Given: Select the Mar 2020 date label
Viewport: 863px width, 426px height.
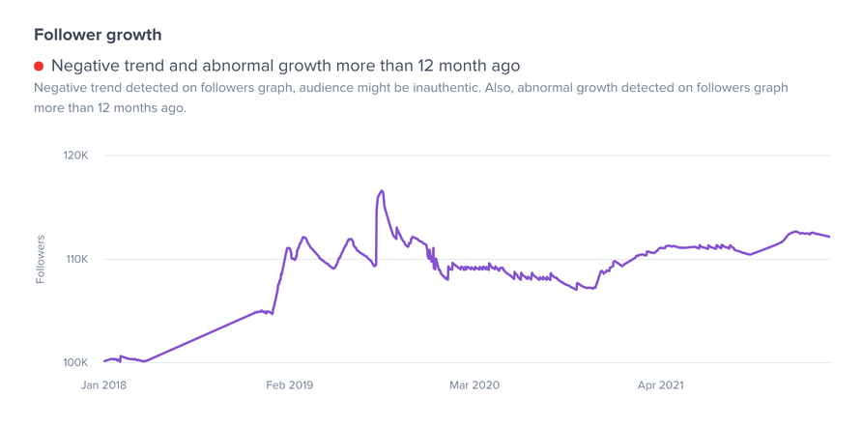Looking at the screenshot, I should coord(475,385).
